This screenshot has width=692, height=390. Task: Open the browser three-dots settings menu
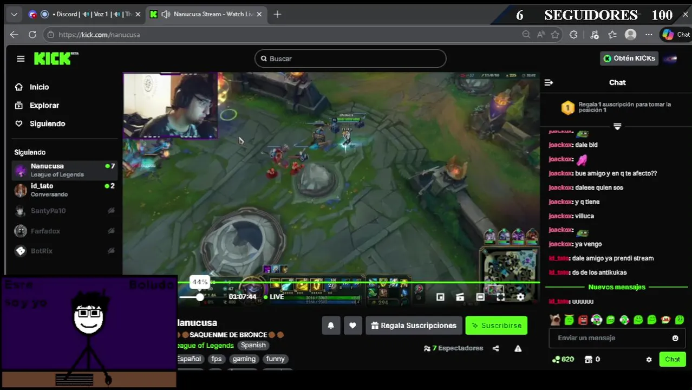coord(649,35)
